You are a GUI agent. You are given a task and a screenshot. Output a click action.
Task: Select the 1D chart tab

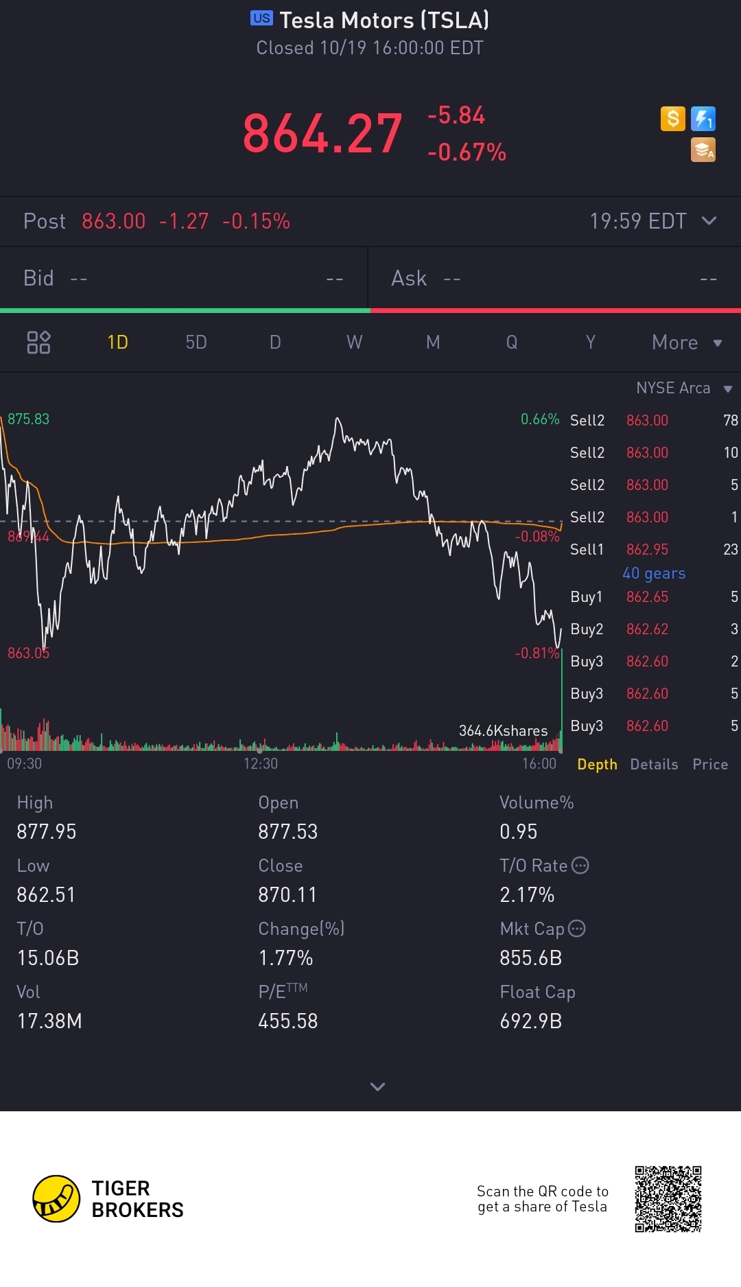117,342
